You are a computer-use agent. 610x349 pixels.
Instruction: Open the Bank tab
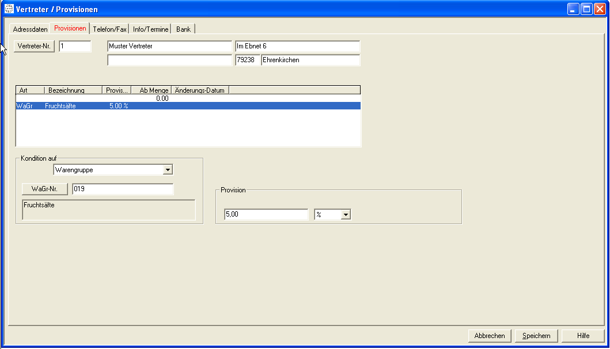183,29
